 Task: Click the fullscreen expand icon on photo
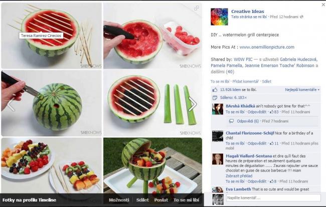(x=196, y=8)
